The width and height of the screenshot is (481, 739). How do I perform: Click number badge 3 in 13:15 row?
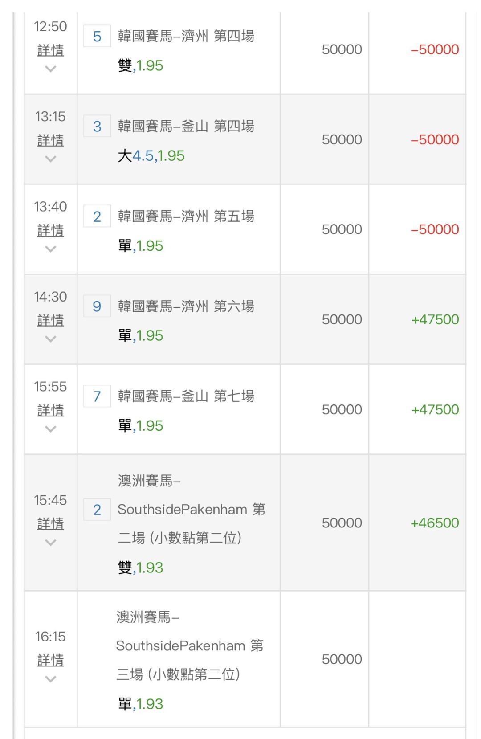[97, 127]
